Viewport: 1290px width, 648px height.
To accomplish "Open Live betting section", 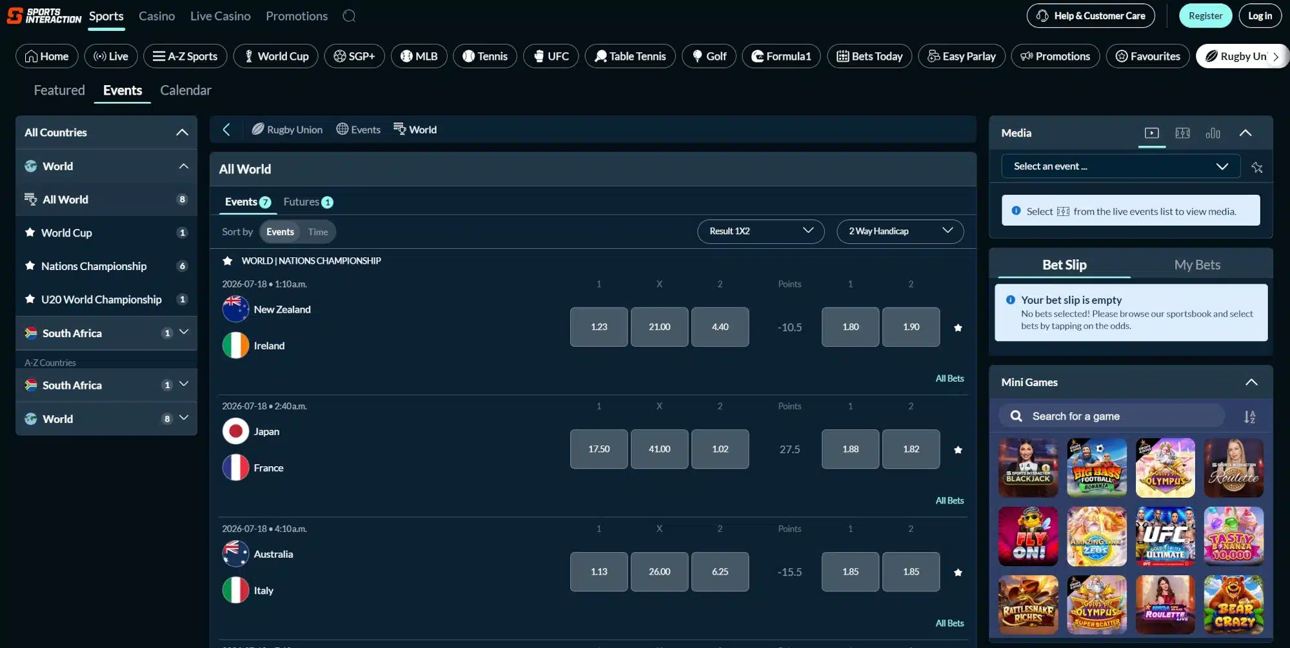I will tap(111, 56).
